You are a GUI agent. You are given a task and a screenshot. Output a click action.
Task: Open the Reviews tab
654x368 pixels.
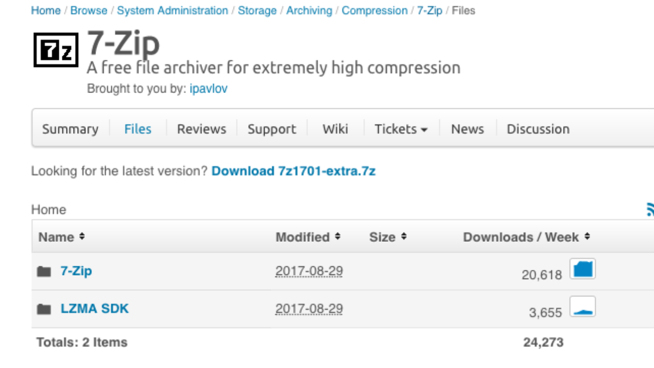(x=201, y=129)
